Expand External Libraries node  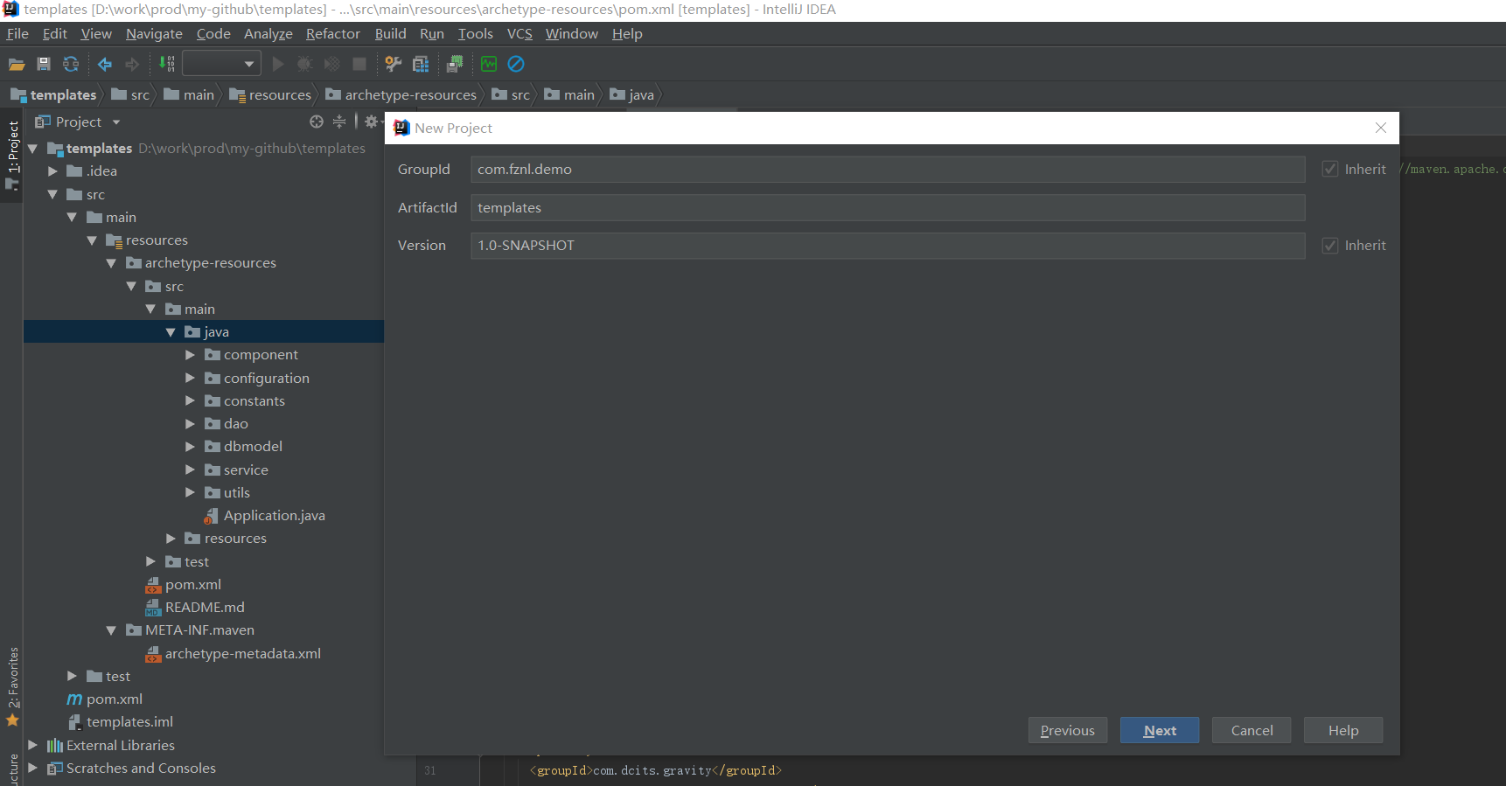pos(32,746)
